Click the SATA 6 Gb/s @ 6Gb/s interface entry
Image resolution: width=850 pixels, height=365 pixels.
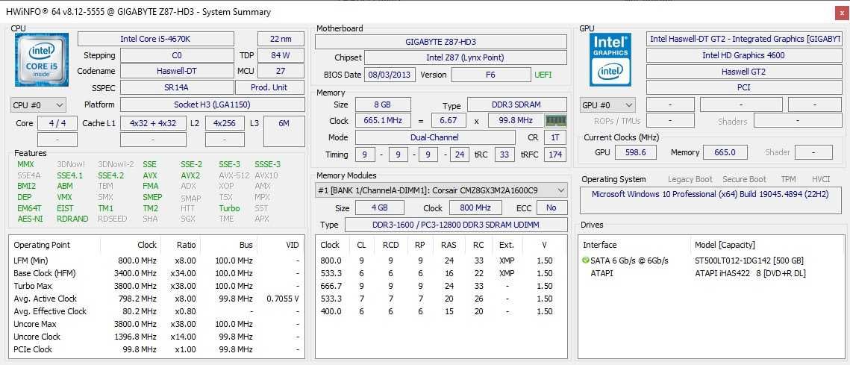629,261
